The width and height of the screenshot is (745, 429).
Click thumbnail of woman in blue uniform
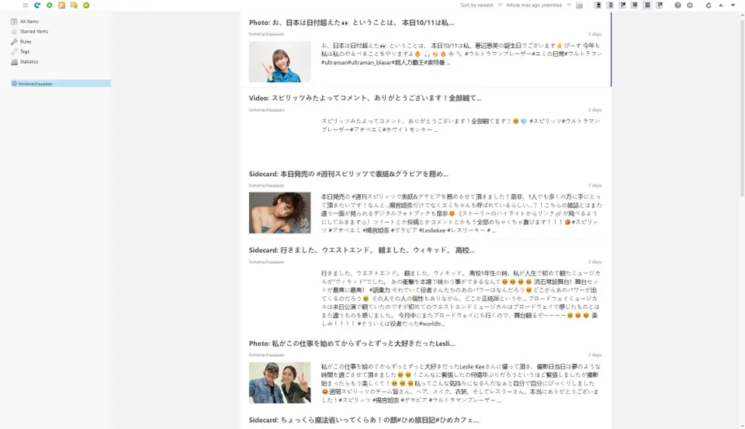[280, 62]
